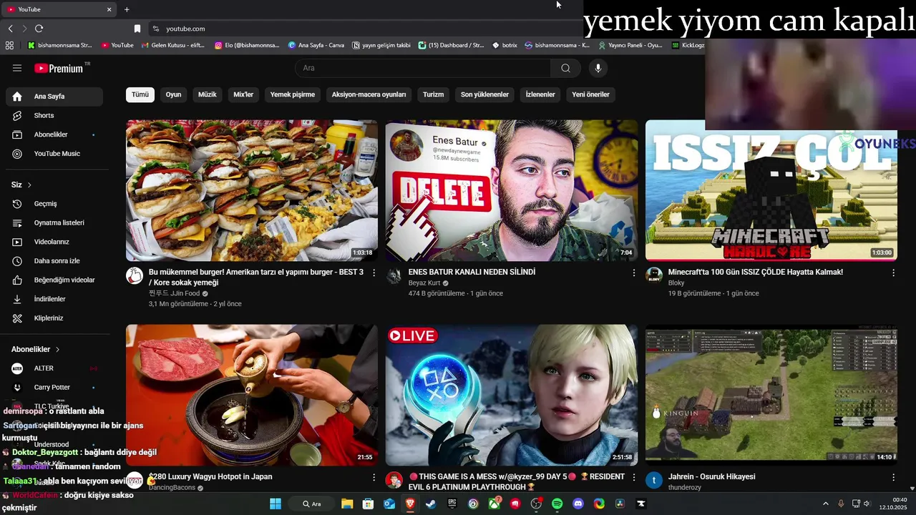Open Klipleriniz clips page

coord(54,318)
